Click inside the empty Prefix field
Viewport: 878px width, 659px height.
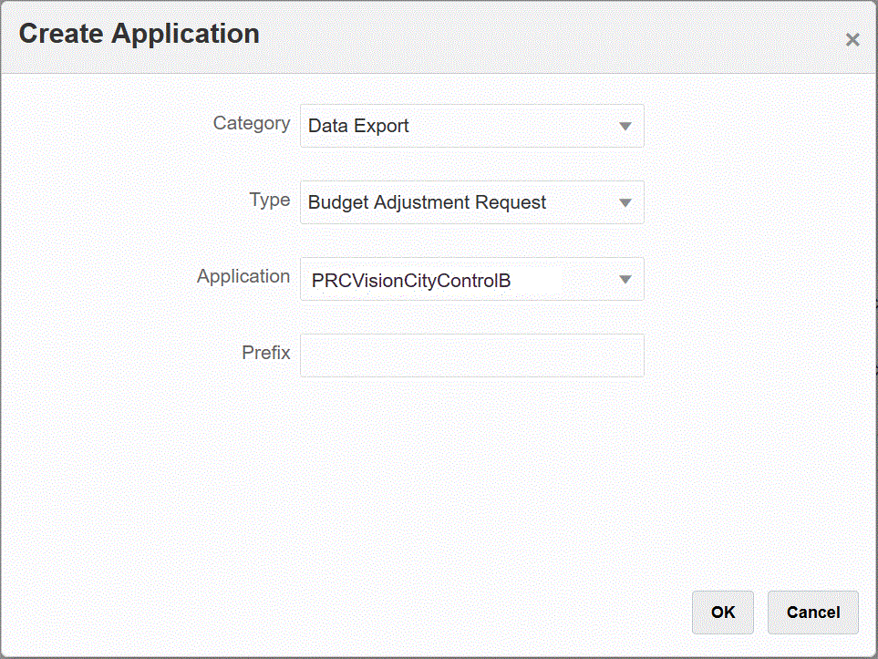[471, 355]
